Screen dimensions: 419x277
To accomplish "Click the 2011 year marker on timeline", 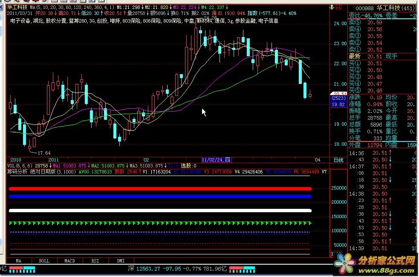I will (x=53, y=160).
